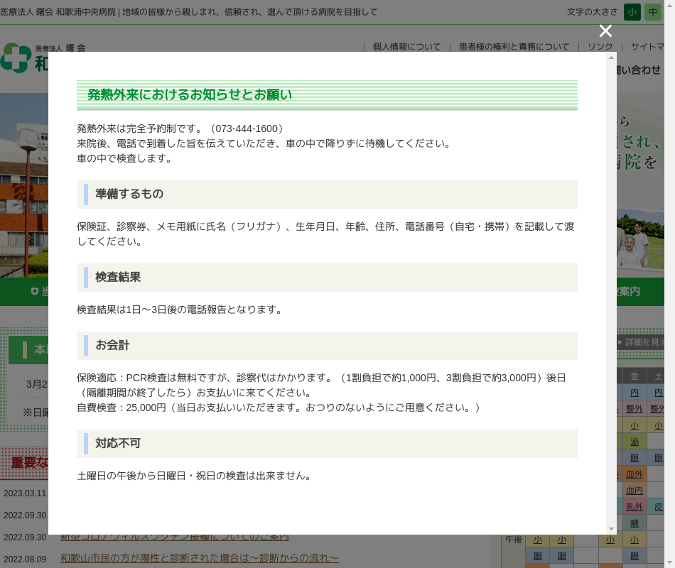Screen dimensions: 675x568
Task: Open the 血内 schedule entry
Action: click(634, 491)
